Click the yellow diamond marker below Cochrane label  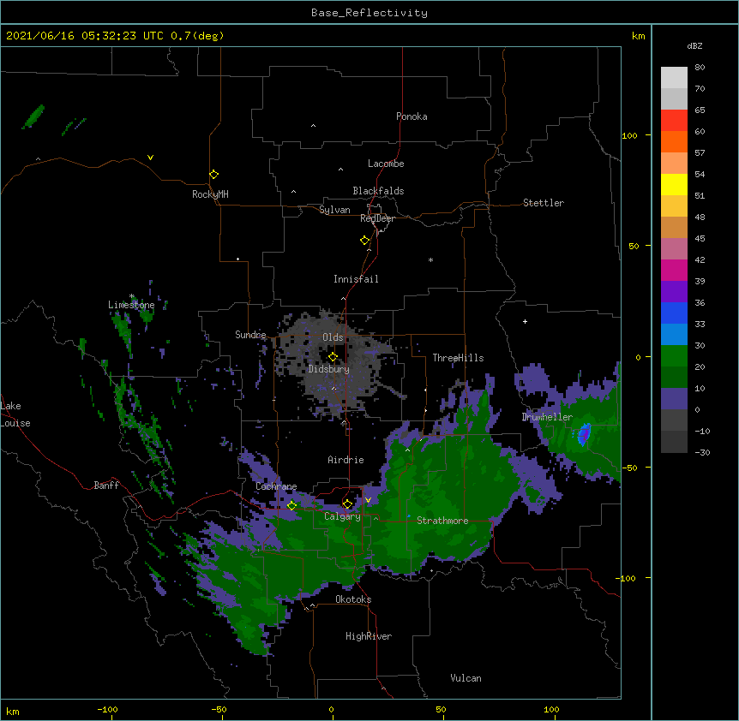(x=292, y=505)
